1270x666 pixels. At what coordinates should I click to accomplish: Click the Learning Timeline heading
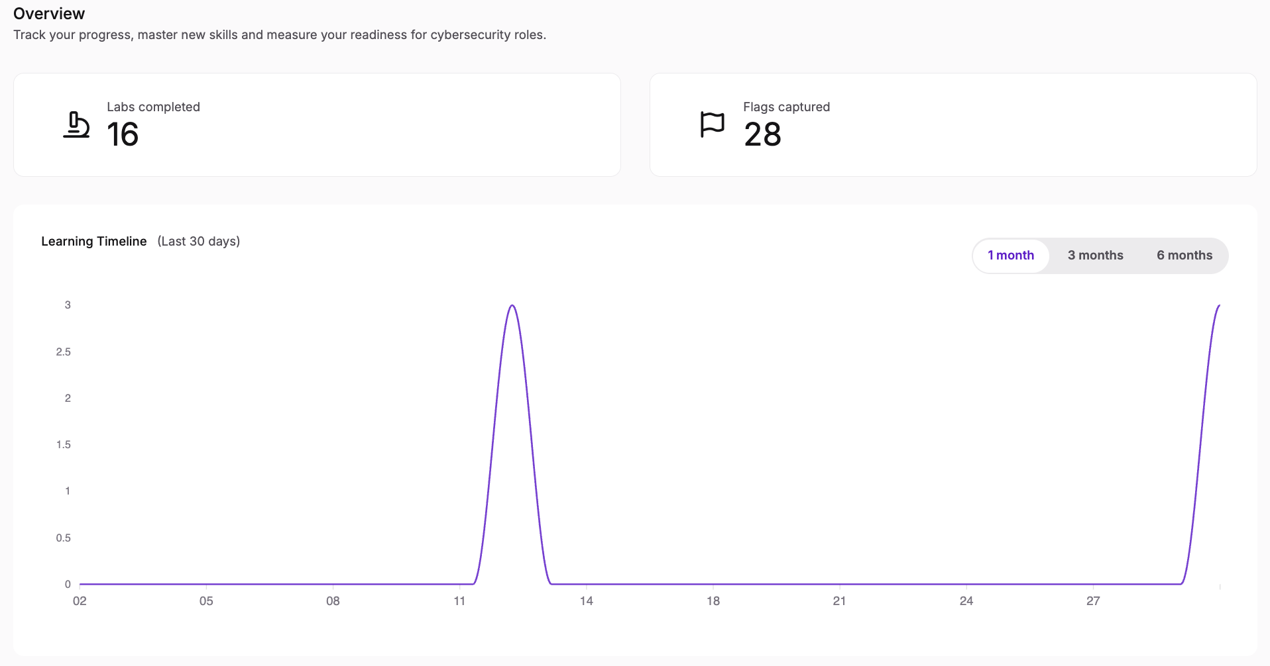(93, 242)
